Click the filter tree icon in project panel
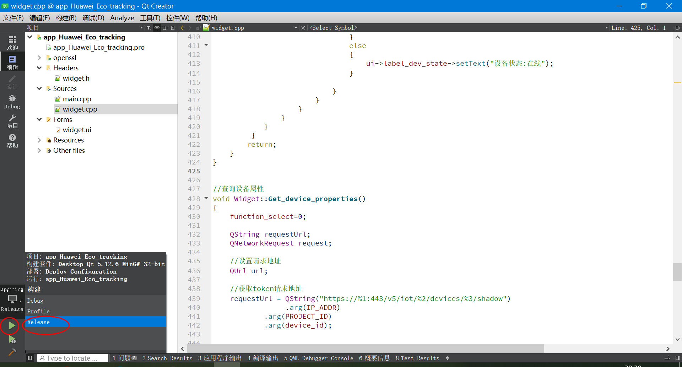 149,28
